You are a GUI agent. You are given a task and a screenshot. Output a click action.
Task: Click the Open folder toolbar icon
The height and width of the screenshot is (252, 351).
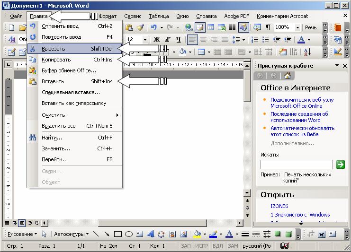(x=22, y=27)
